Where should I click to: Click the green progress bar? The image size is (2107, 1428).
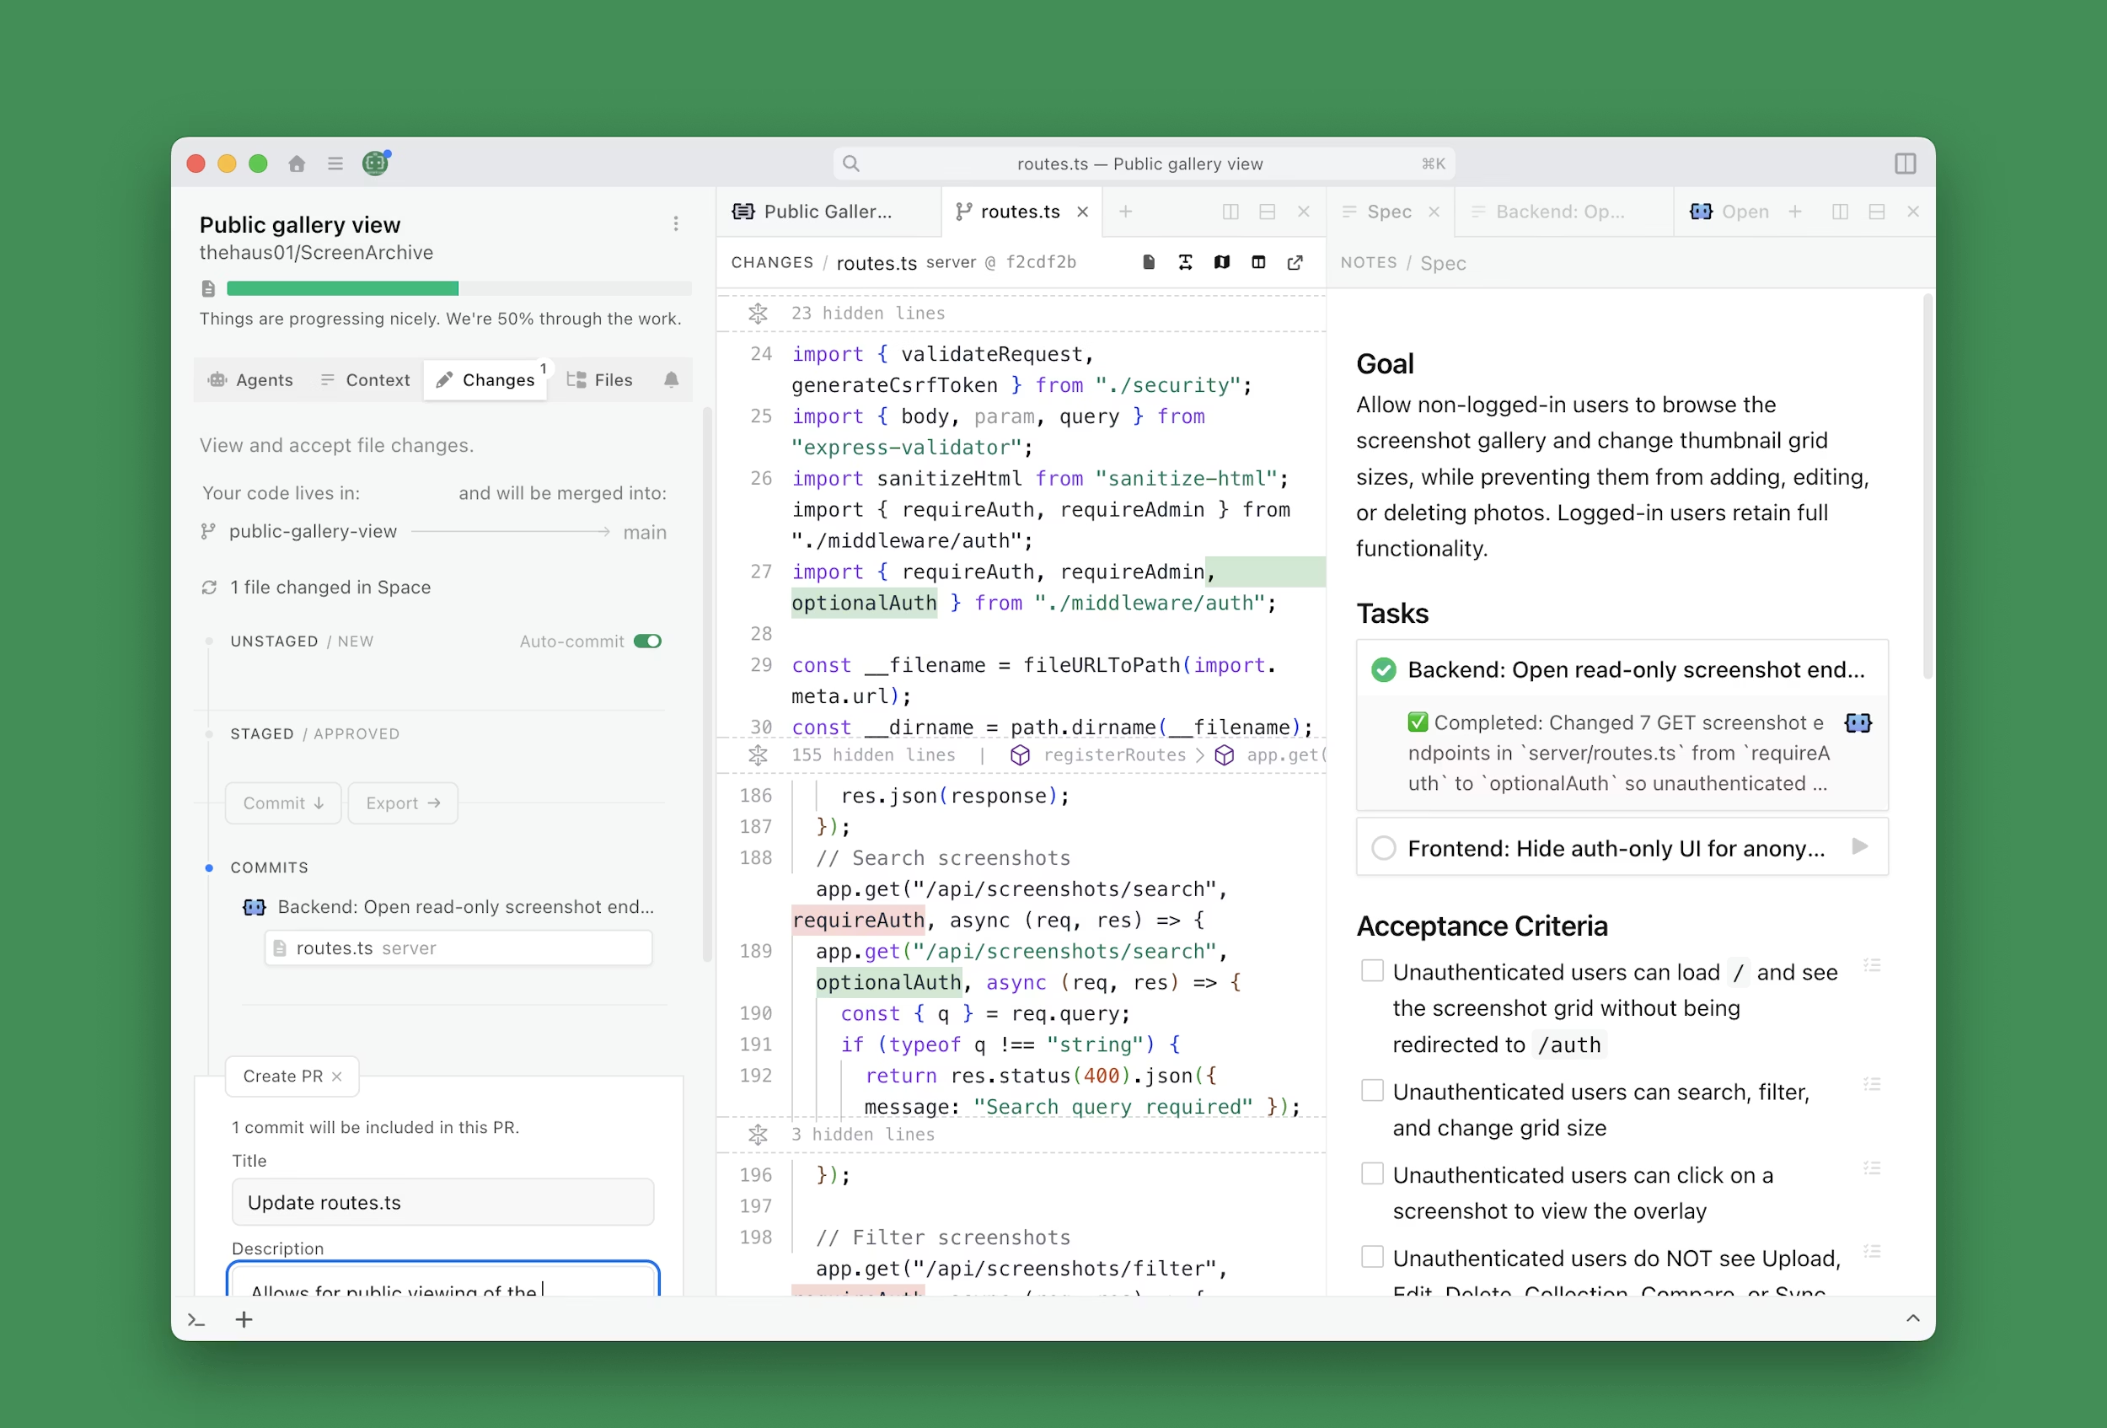pos(343,289)
